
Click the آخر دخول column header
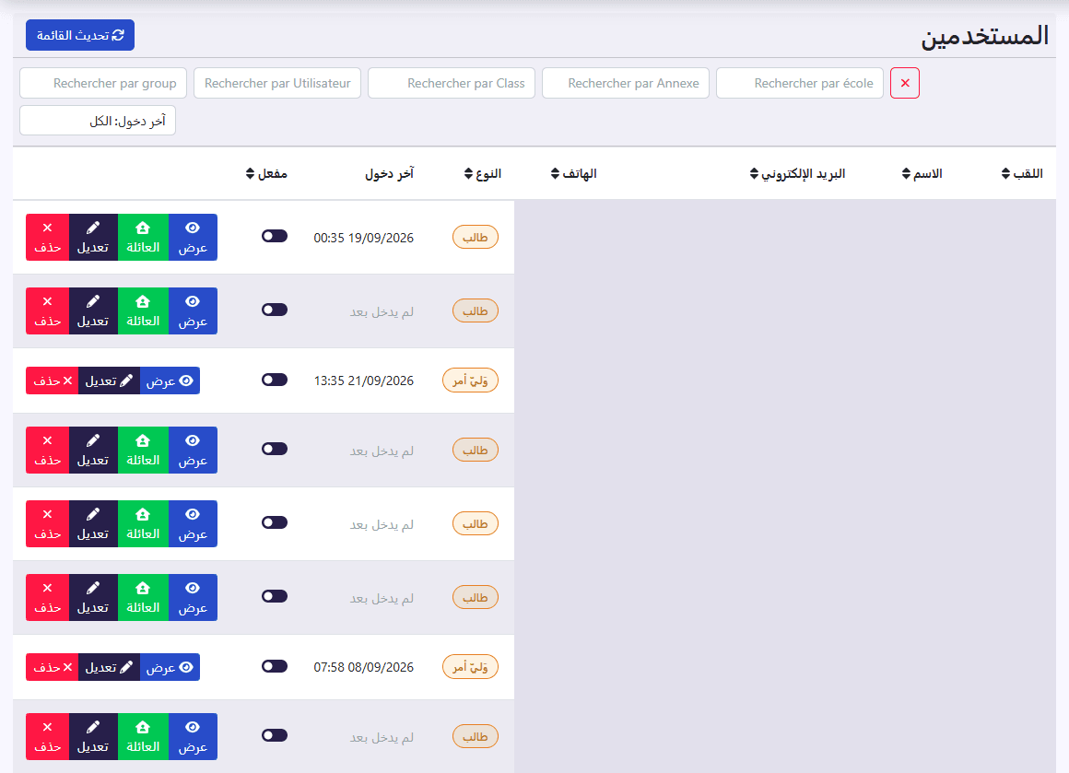point(389,174)
